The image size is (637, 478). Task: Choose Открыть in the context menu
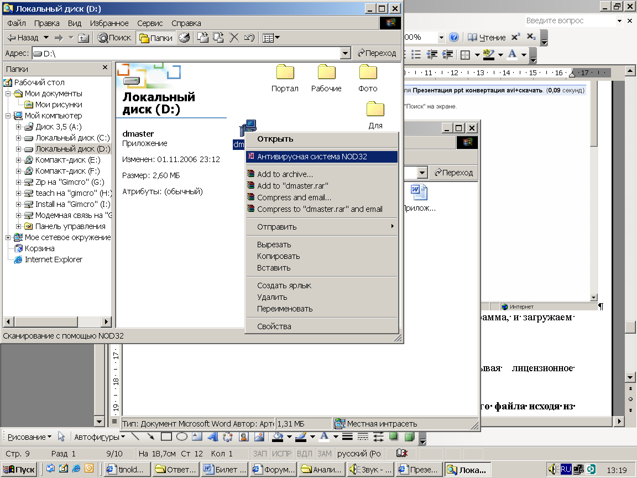(321, 139)
